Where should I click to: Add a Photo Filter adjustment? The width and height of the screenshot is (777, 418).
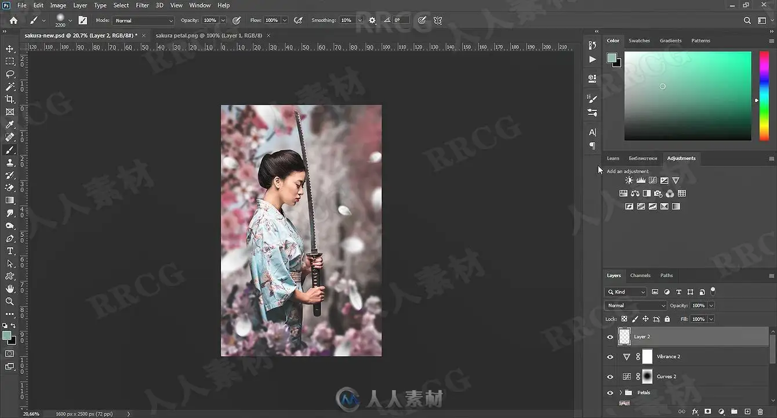pyautogui.click(x=658, y=193)
